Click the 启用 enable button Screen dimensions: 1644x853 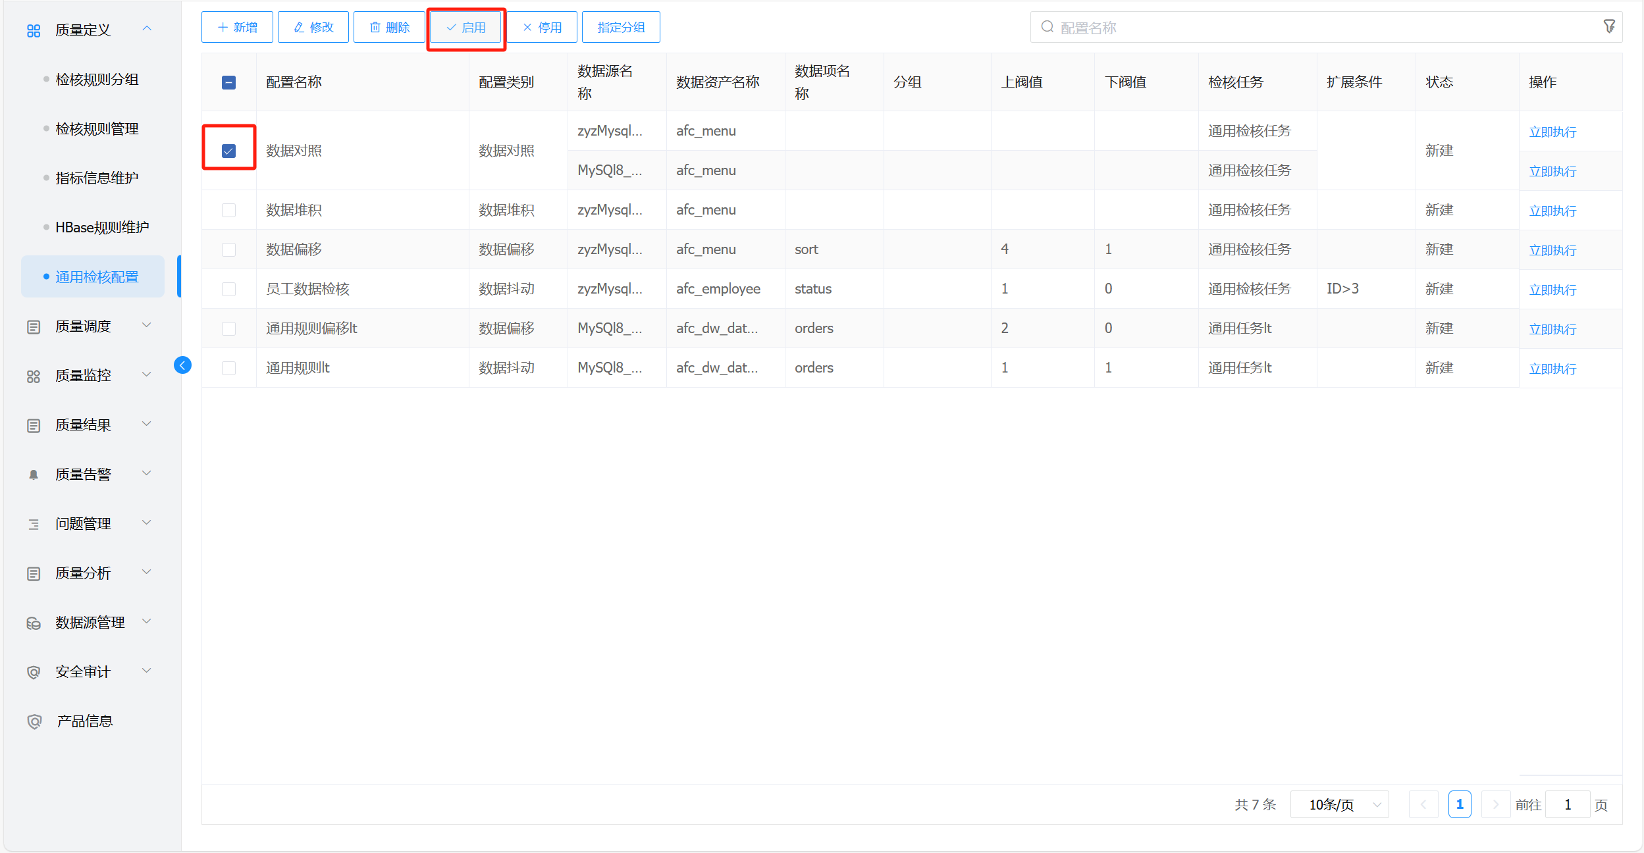tap(466, 28)
